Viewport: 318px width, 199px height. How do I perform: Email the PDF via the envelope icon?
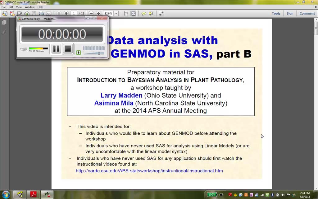(x=48, y=13)
